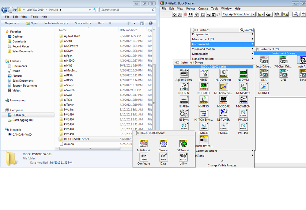Click the Run Continuously toolbar button
Image resolution: width=306 pixels, height=210 pixels.
click(179, 14)
